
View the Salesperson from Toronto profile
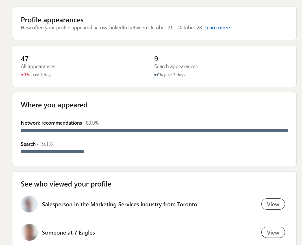tap(273, 204)
